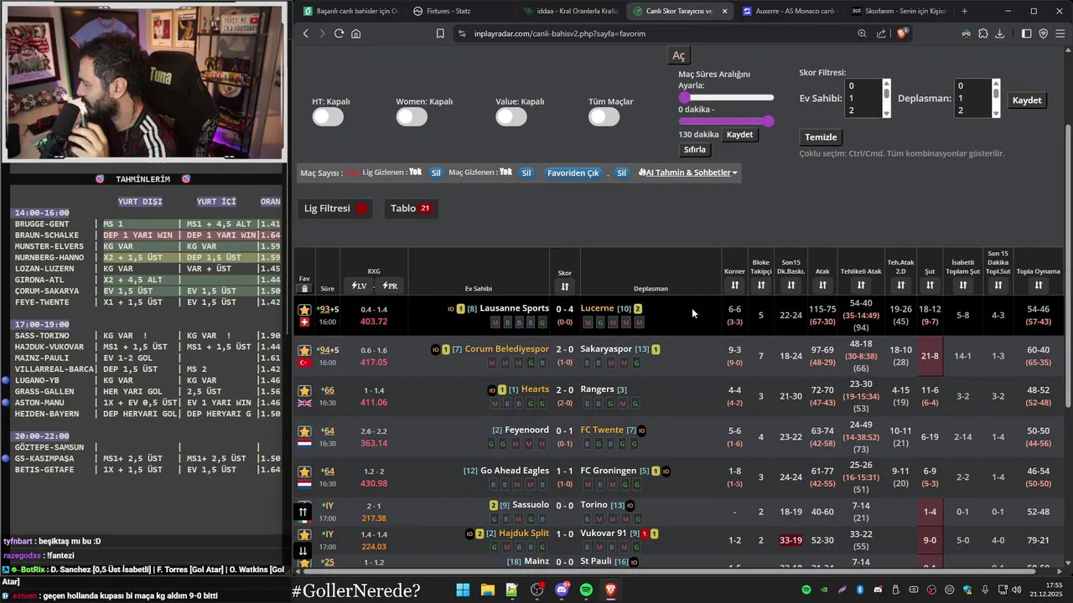
Task: Click the lower match duration slider handle
Action: [685, 98]
